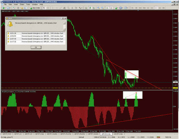Open the Insert menu

point(16,5)
